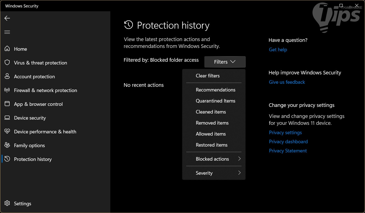Click the Firewall & network protection icon
Image resolution: width=365 pixels, height=213 pixels.
click(7, 90)
